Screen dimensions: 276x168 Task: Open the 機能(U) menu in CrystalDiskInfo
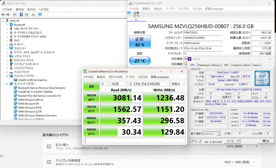pyautogui.click(x=158, y=9)
